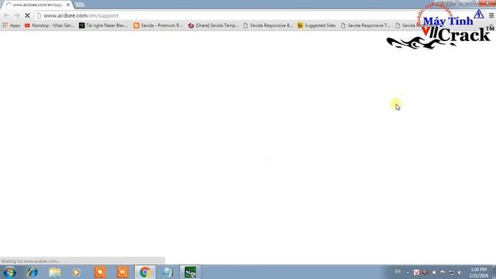The width and height of the screenshot is (496, 279).
Task: Stop loading the page
Action: (x=27, y=15)
